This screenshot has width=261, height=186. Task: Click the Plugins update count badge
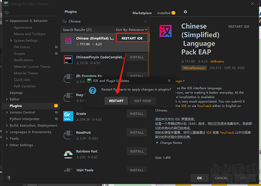point(56,106)
